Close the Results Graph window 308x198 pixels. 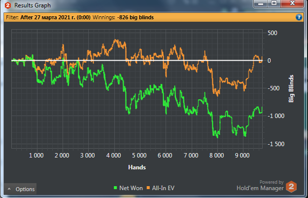tap(292, 3)
